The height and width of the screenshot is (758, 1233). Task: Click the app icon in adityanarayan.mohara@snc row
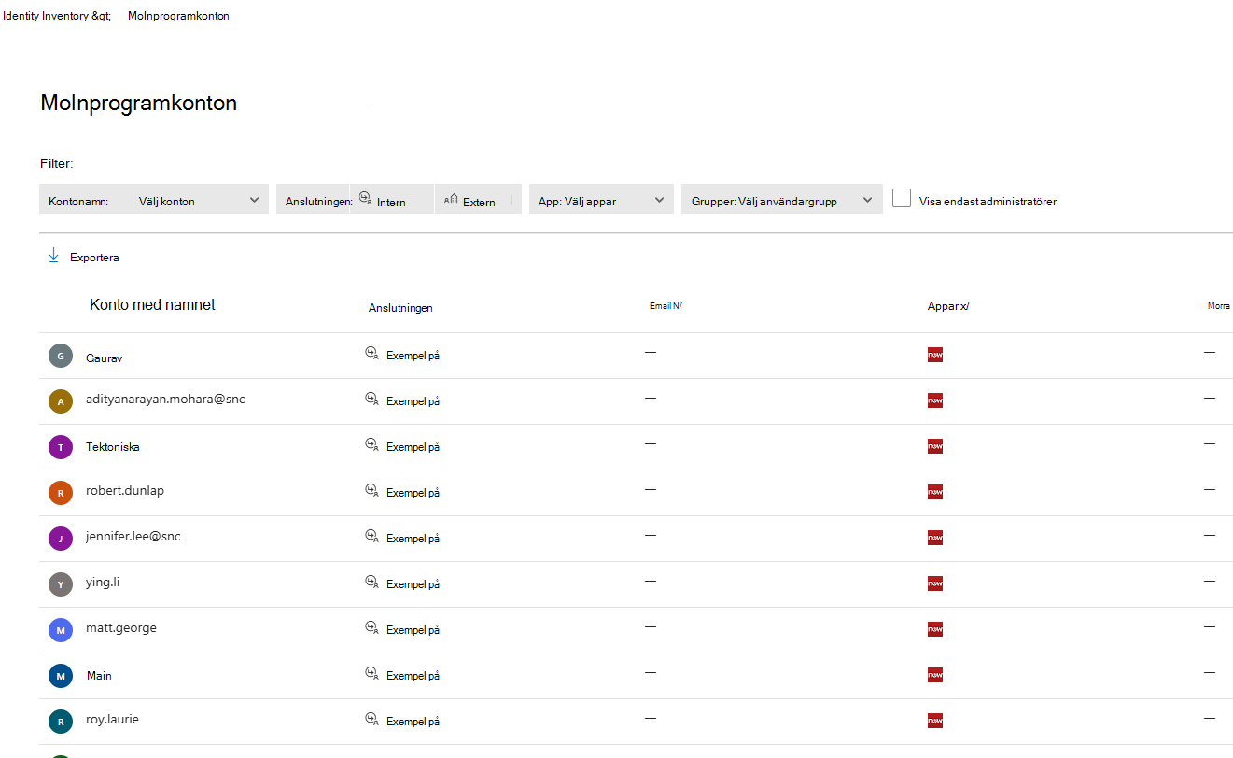935,400
